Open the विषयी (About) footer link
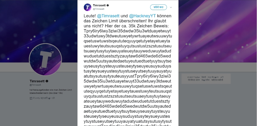This screenshot has height=126, width=257. (x=204, y=77)
